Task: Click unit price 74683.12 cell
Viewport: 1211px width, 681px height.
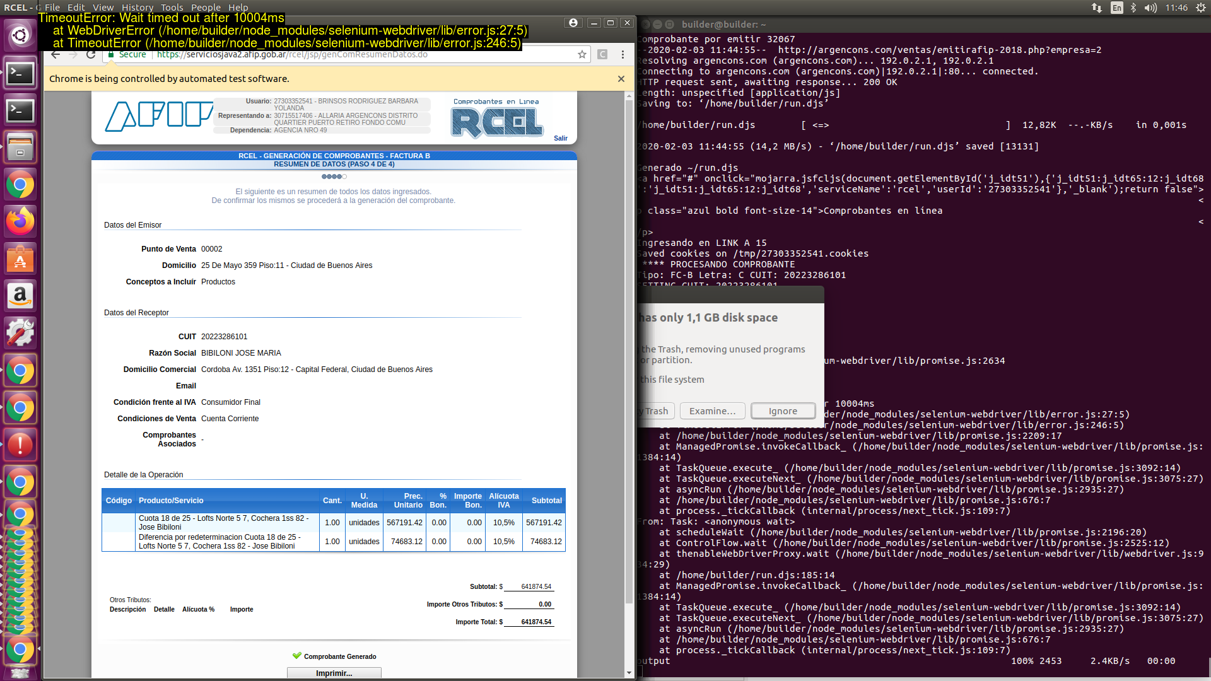Action: (404, 542)
